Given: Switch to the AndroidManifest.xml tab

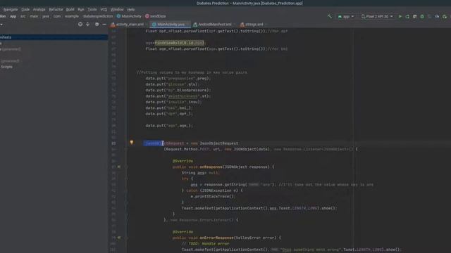Looking at the screenshot, I should [x=214, y=25].
